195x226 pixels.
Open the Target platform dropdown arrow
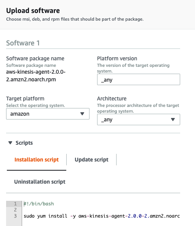(82, 114)
